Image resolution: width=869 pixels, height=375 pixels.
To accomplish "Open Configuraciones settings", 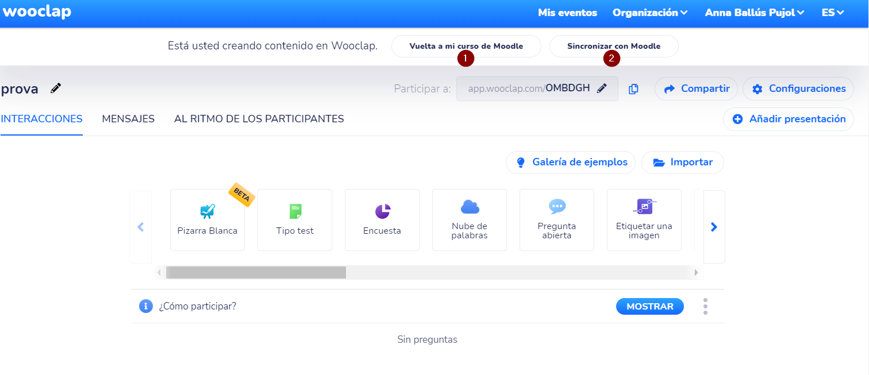I will click(x=798, y=89).
